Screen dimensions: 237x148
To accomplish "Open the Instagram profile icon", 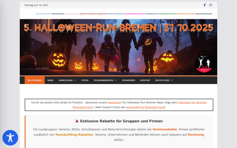I will click(211, 5).
